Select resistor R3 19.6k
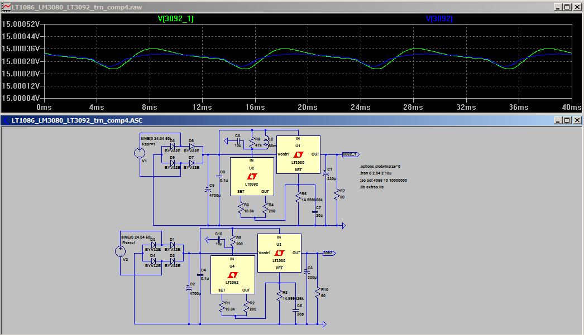The width and height of the screenshot is (584, 335). pyautogui.click(x=241, y=208)
